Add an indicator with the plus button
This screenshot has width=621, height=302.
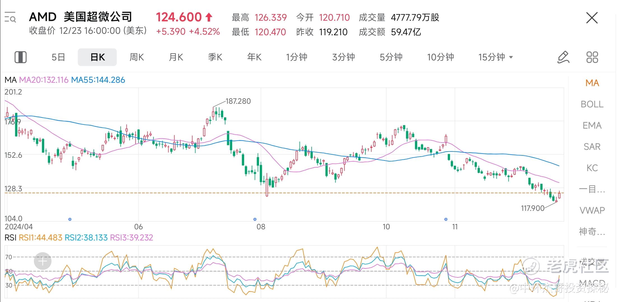[x=43, y=261]
